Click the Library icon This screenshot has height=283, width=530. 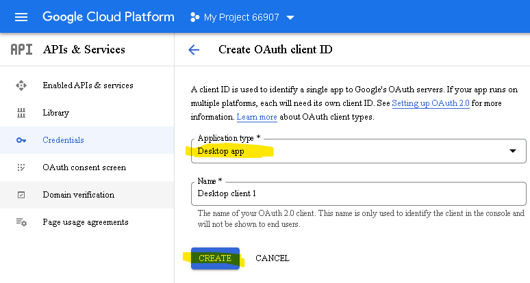coord(21,113)
